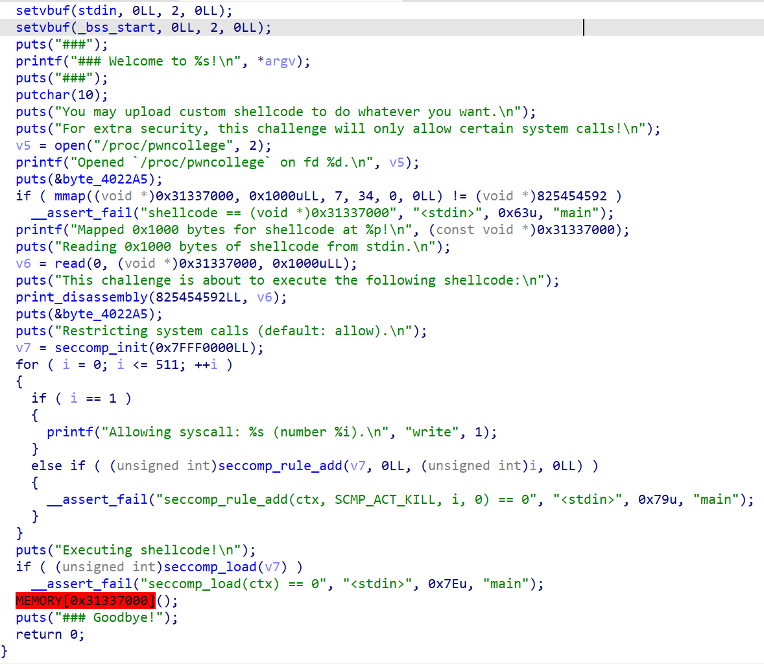This screenshot has height=664, width=764.
Task: Click the putchar function name
Action: [x=43, y=95]
